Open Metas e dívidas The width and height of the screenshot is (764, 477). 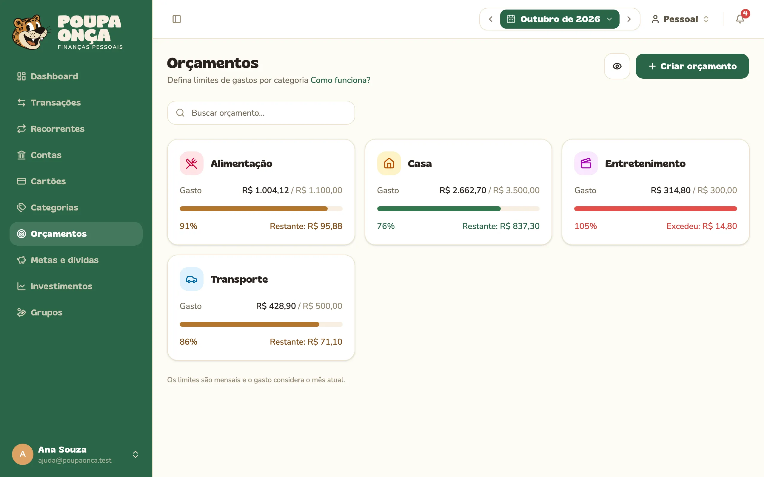click(76, 260)
